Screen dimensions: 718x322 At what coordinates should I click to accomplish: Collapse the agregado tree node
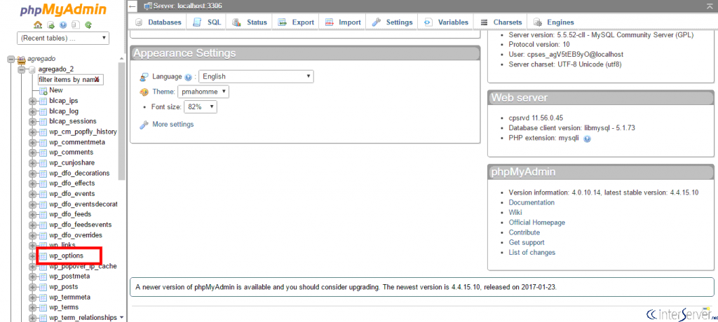11,59
